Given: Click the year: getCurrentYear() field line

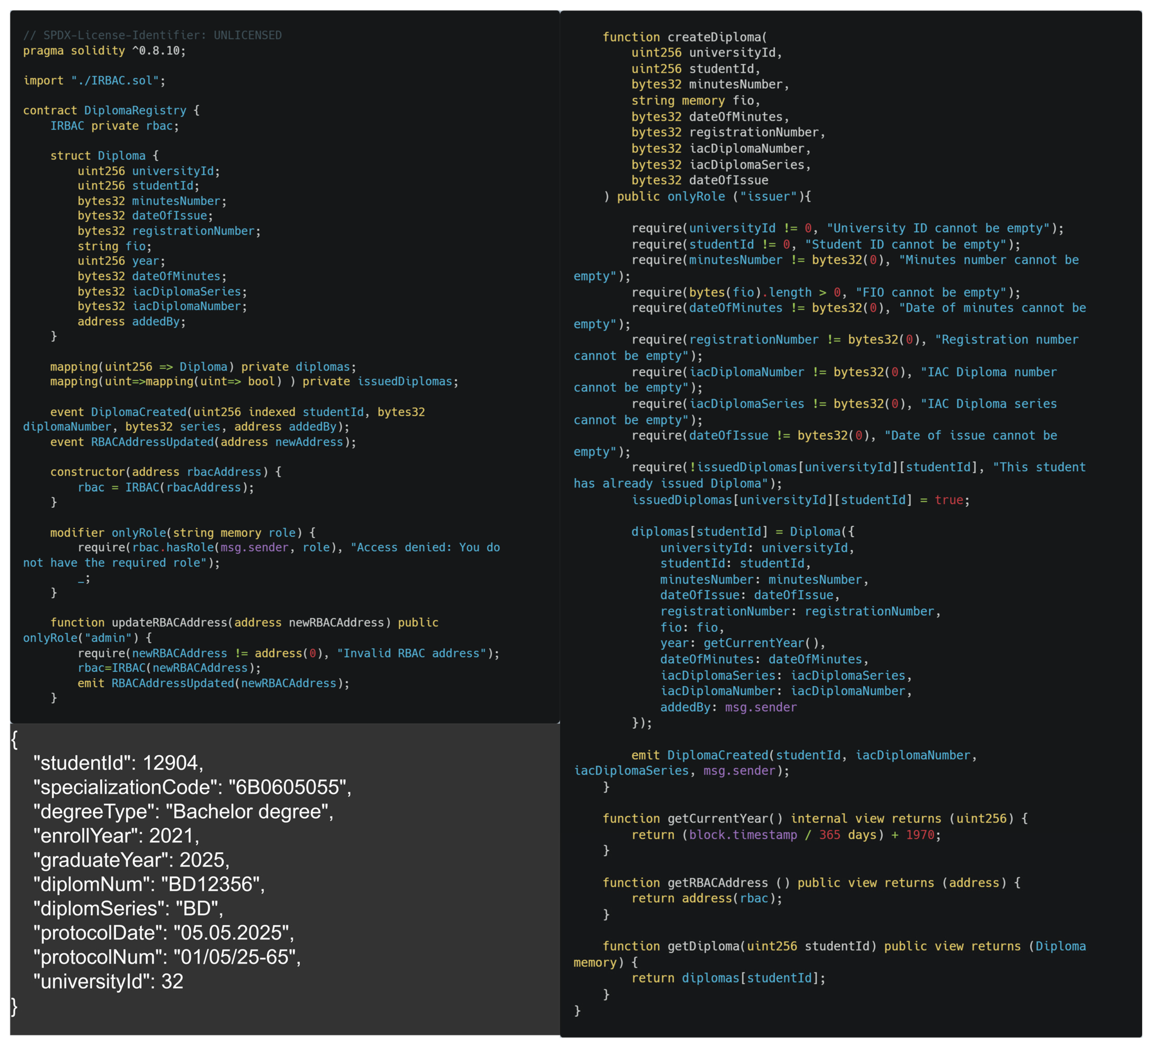Looking at the screenshot, I should [742, 643].
